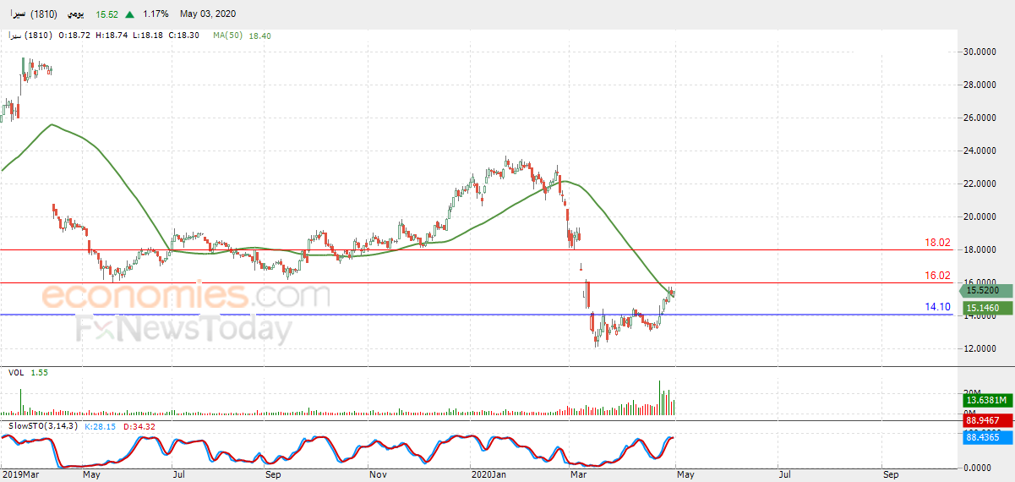
Task: Click the 22.0000 price axis label
Action: [x=980, y=183]
